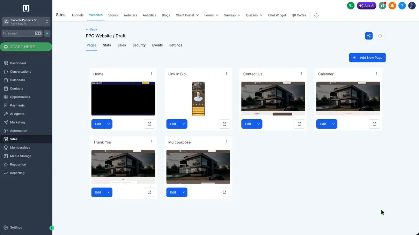
Task: Click the Calender page thumbnail
Action: (x=348, y=99)
